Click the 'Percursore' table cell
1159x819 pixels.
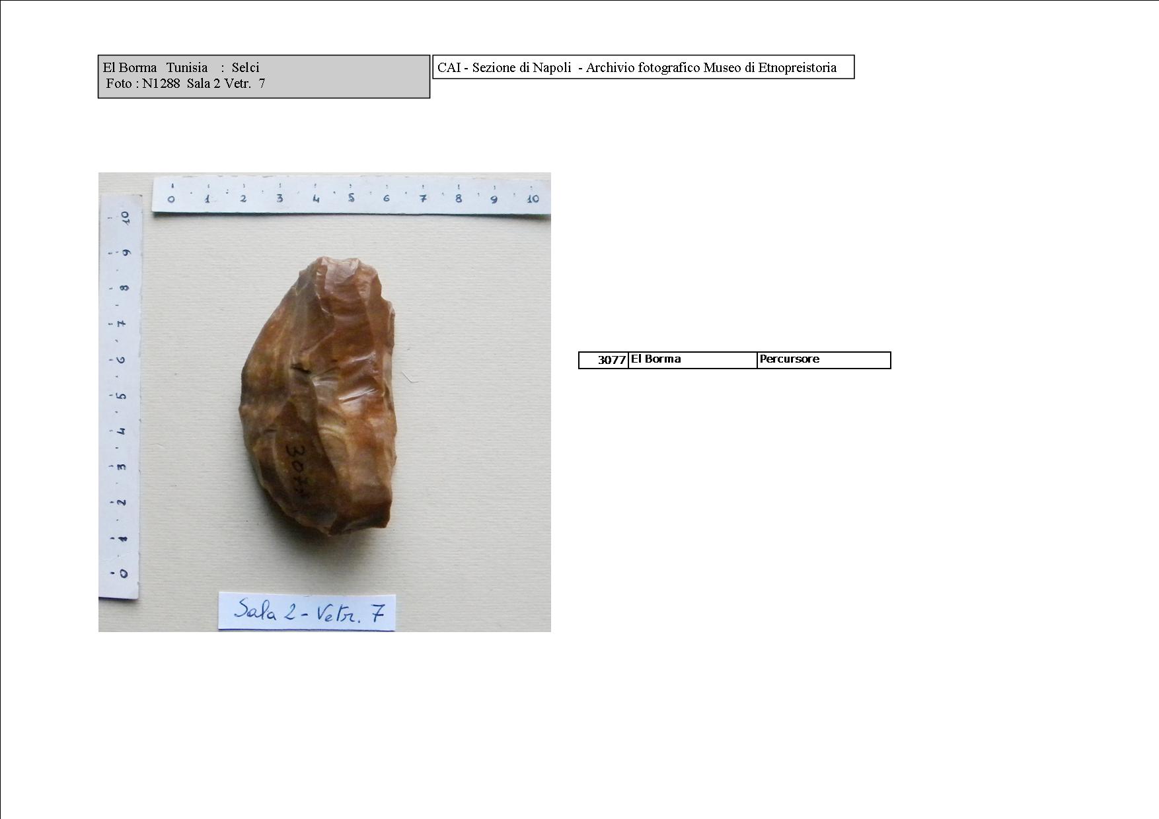pos(824,360)
